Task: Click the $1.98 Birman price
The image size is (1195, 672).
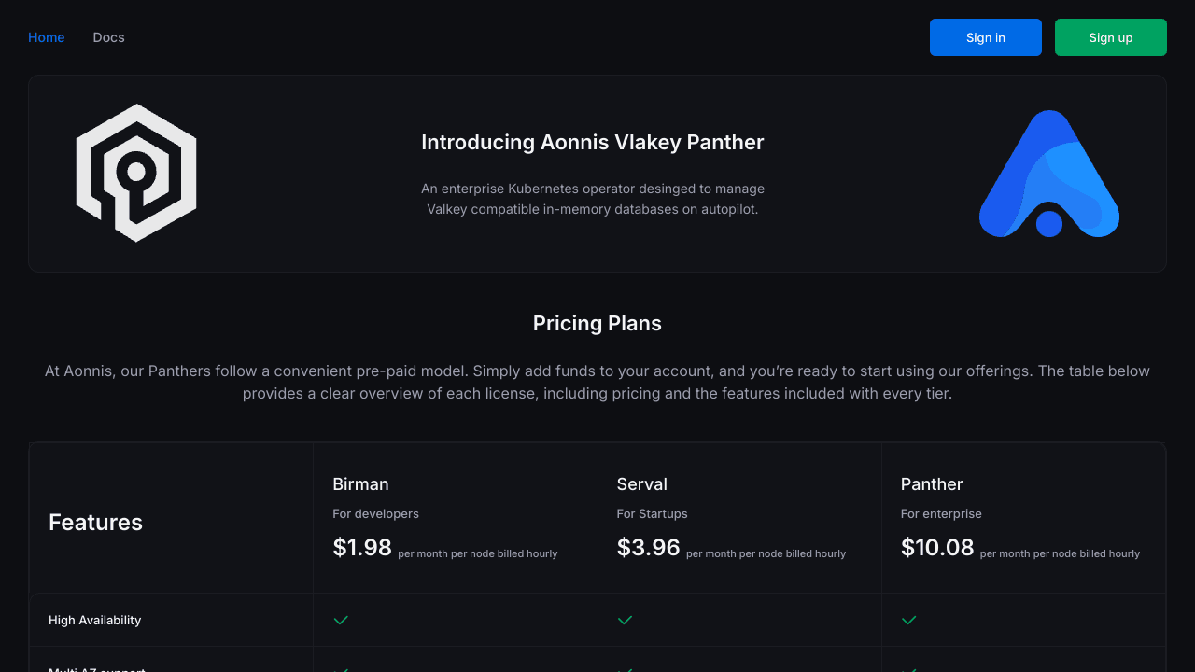Action: tap(362, 548)
